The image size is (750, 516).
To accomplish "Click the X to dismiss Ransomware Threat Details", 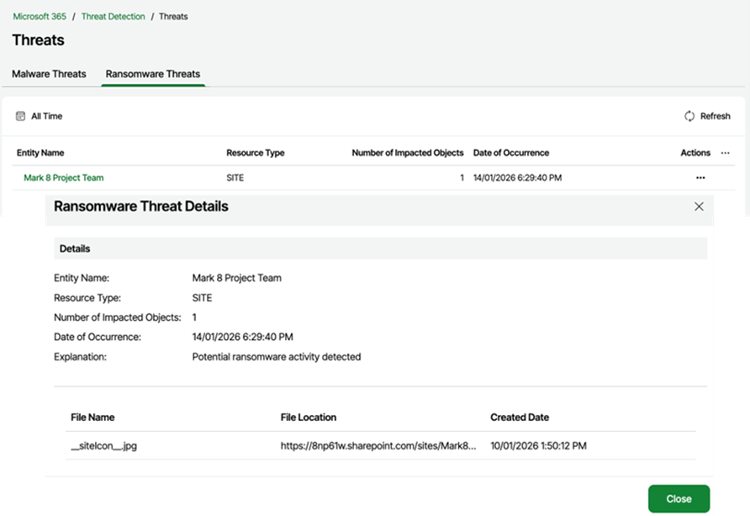I will pyautogui.click(x=699, y=206).
